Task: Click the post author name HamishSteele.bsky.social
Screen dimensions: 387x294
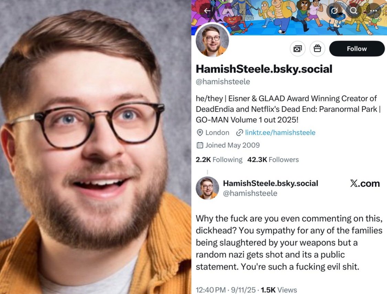Action: coord(270,183)
